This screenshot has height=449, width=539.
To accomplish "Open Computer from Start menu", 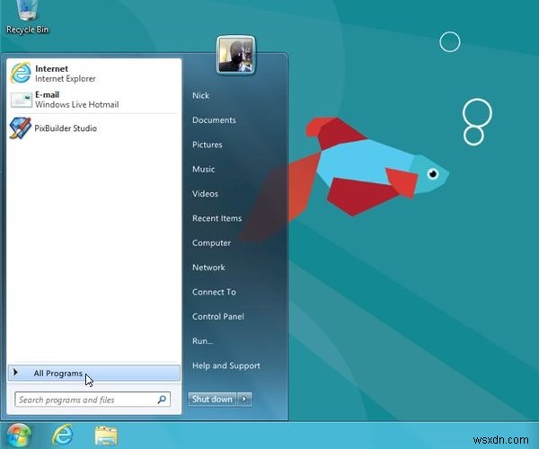I will click(x=211, y=242).
